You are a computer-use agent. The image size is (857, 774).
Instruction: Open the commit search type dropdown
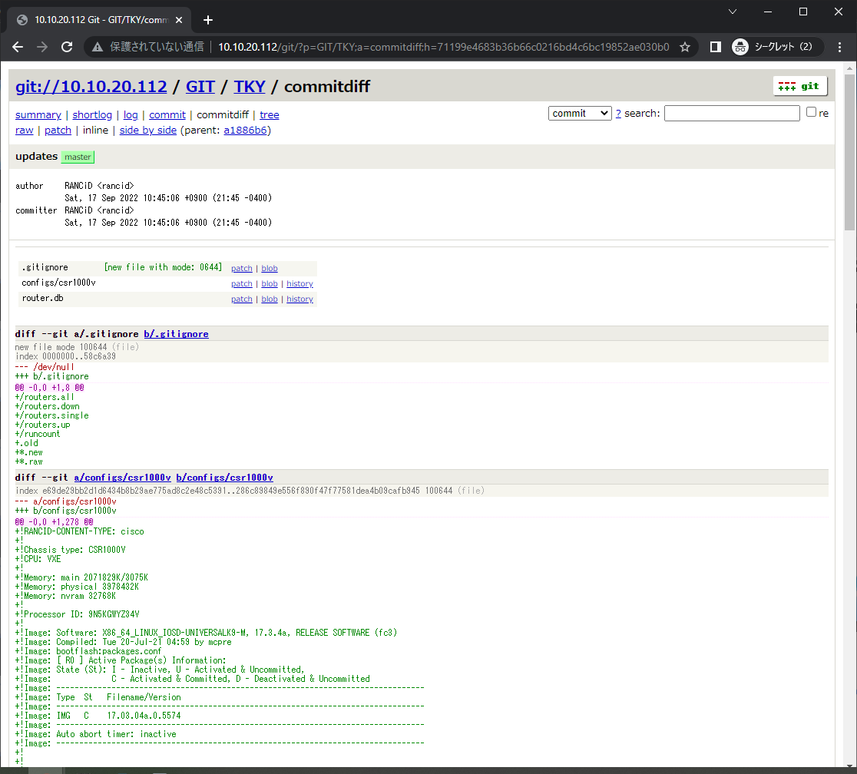tap(580, 113)
